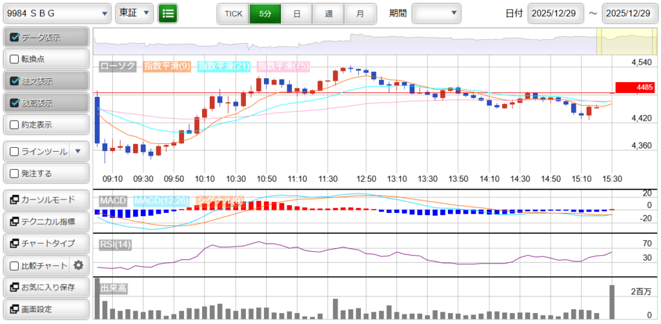Image resolution: width=661 pixels, height=324 pixels.
Task: Click the 指数平滑(9) legend label
Action: (x=167, y=66)
